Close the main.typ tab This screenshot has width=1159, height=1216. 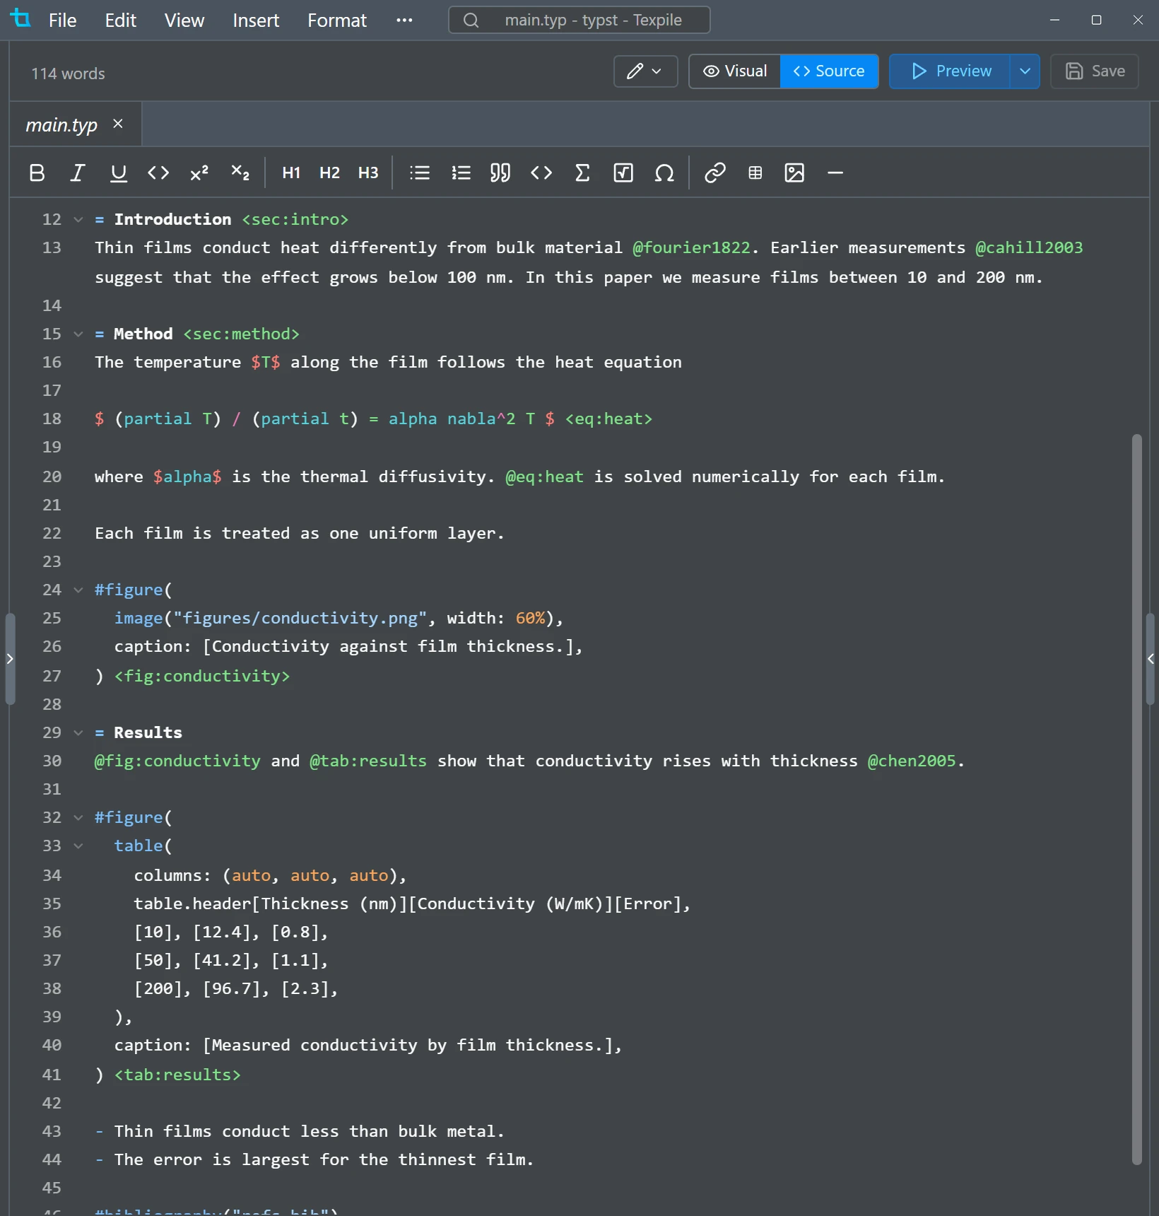pos(118,124)
